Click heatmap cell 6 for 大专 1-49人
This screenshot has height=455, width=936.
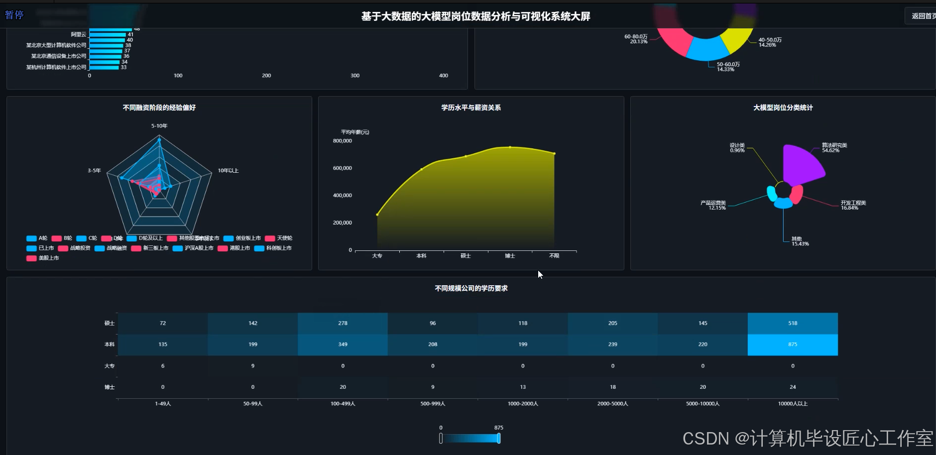click(163, 366)
